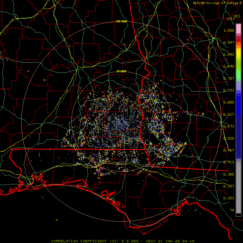Select the 0.307 scale value

pyautogui.click(x=229, y=186)
